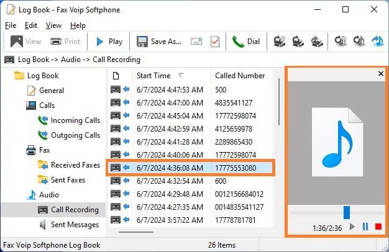Close the audio preview panel
This screenshot has height=252, width=389.
[380, 74]
